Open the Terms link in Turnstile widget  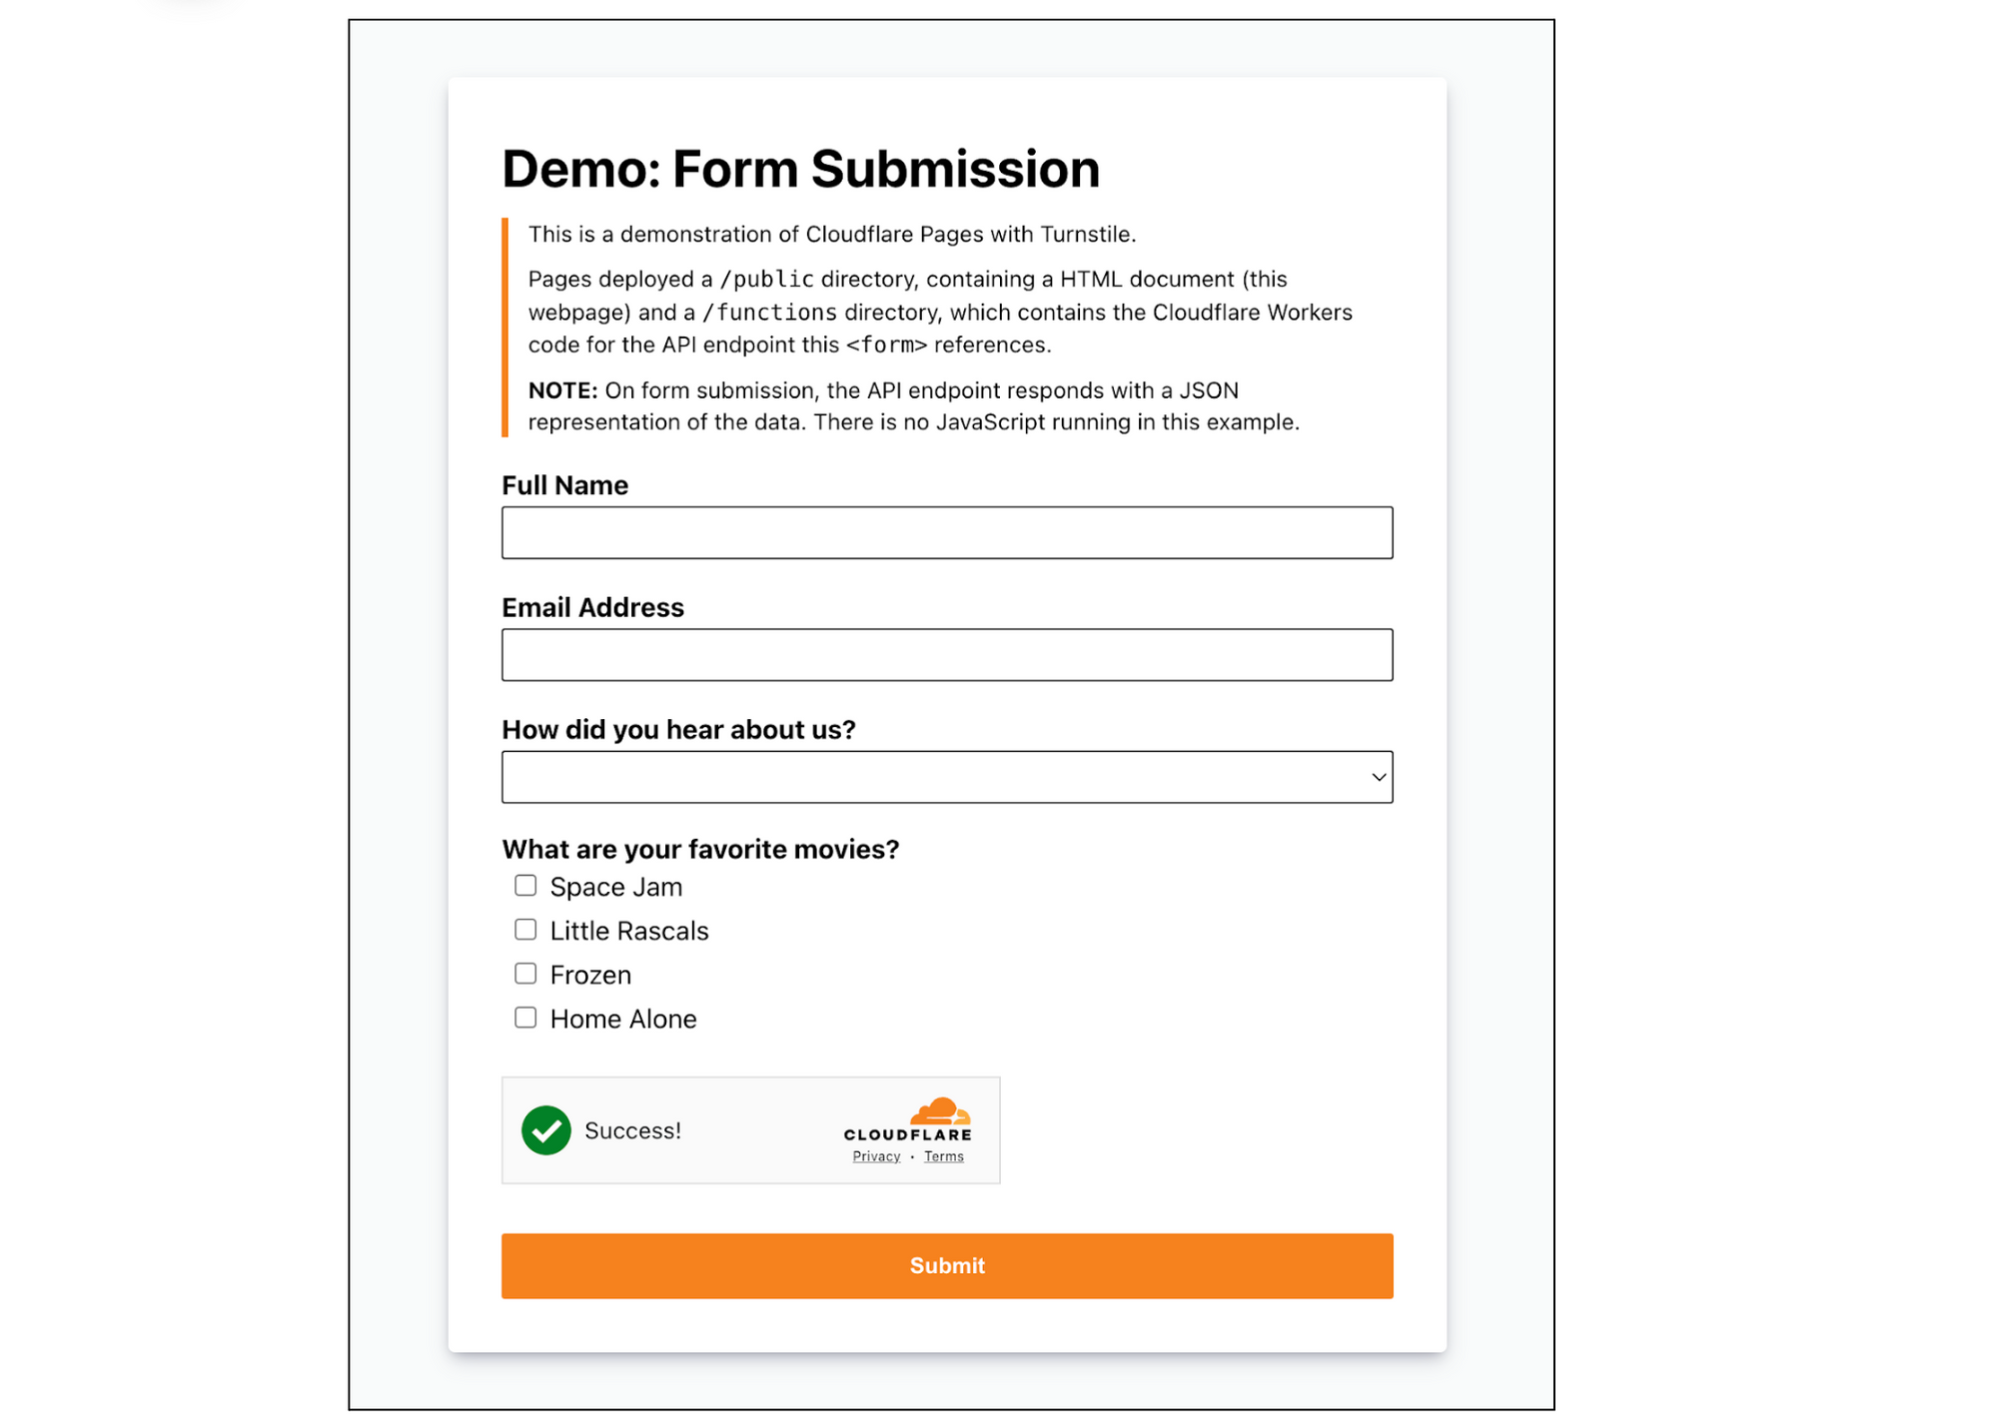943,1156
